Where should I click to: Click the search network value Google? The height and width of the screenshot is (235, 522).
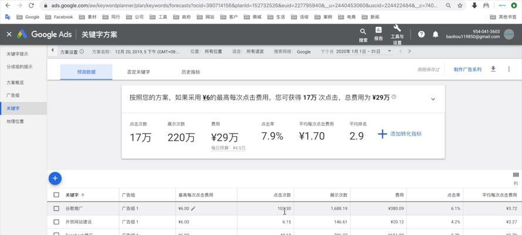[x=304, y=52]
